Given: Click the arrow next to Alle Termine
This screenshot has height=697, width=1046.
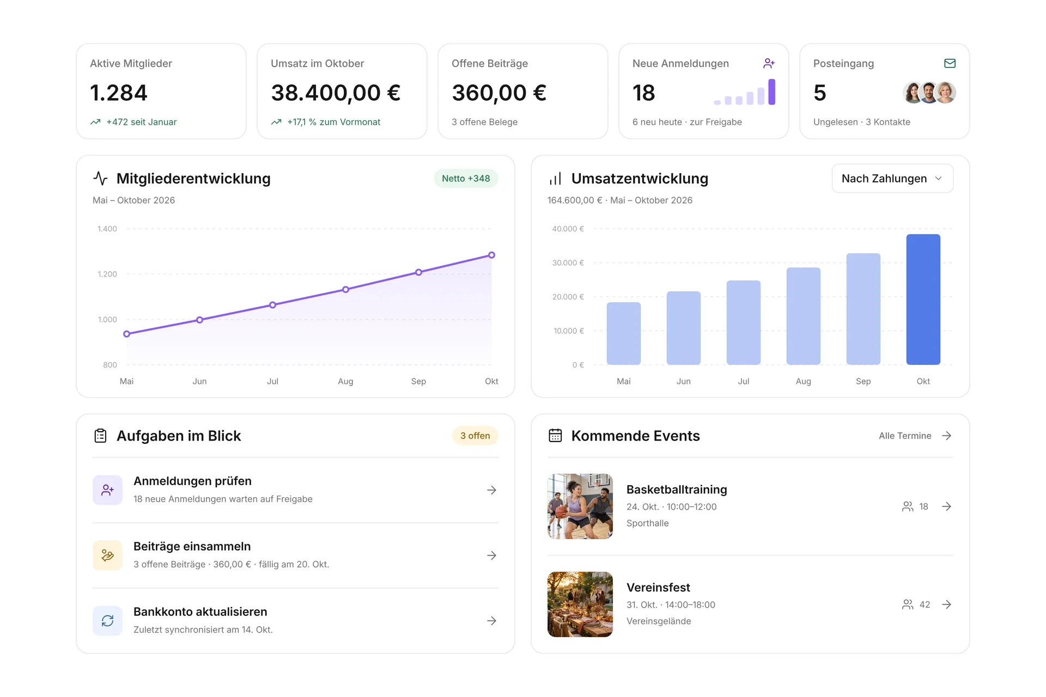Looking at the screenshot, I should coord(947,436).
